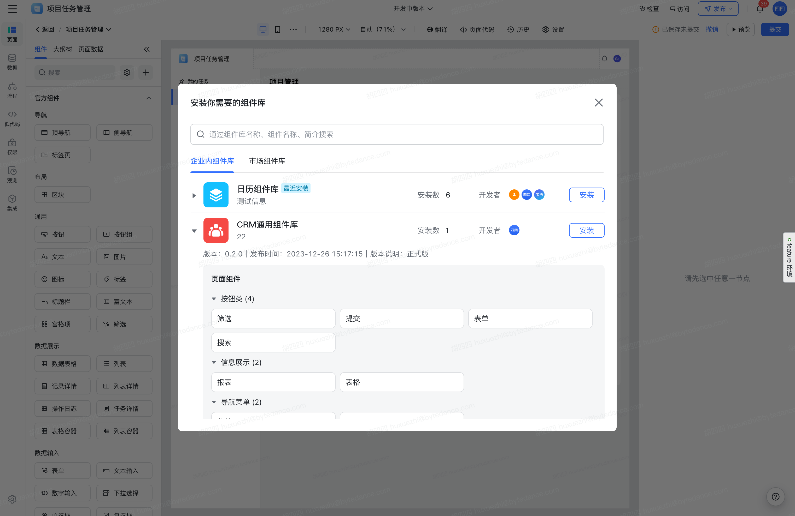Click the feature 环境 side tag
Screen dimensions: 795x516
pos(789,257)
